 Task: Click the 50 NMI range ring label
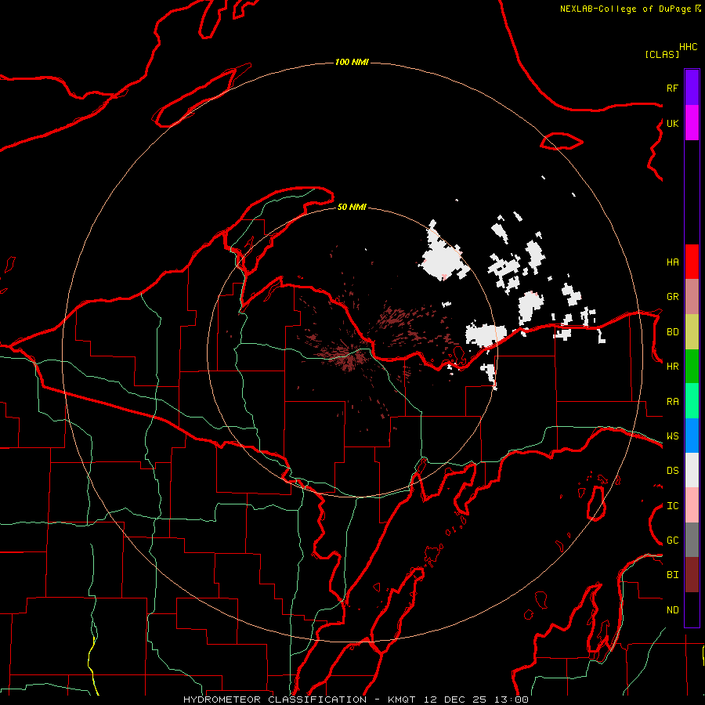coord(352,207)
